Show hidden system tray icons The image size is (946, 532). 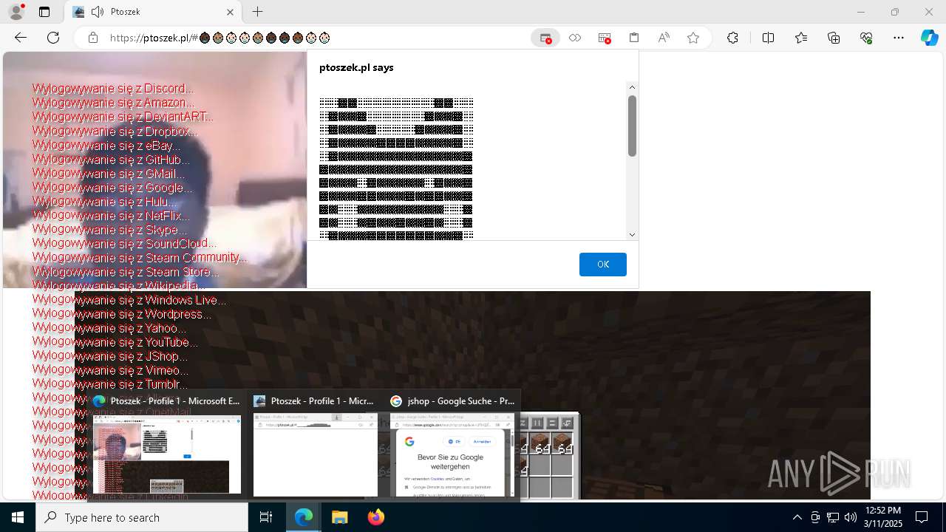[x=797, y=517]
